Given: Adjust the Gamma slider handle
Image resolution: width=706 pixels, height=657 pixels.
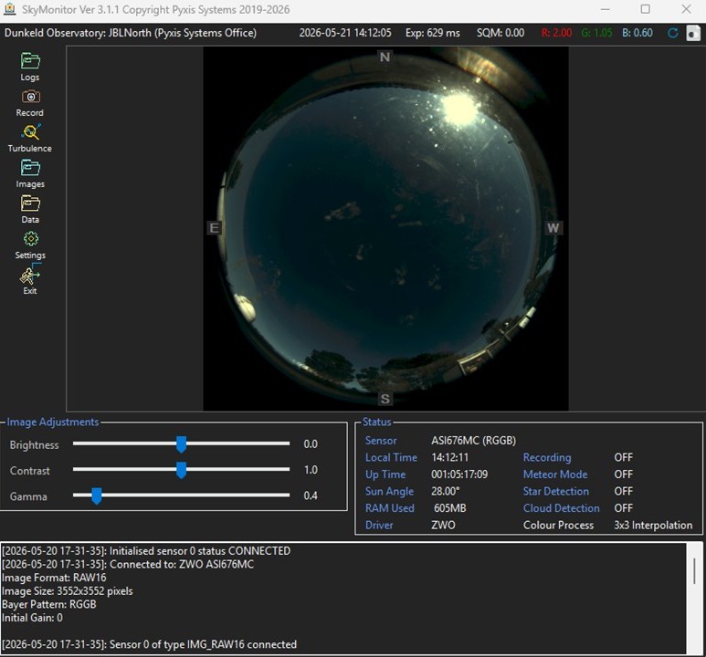Looking at the screenshot, I should coord(96,495).
